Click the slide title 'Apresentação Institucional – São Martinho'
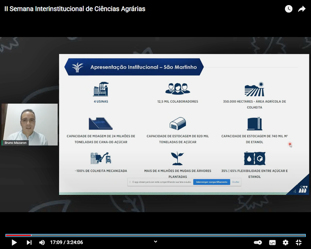Screen dimensions: 311x249 click(x=143, y=67)
